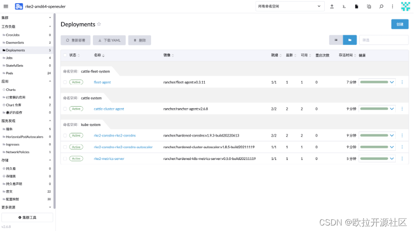
Task: Collapse the 工作负载 sidebar section
Action: tap(50, 27)
